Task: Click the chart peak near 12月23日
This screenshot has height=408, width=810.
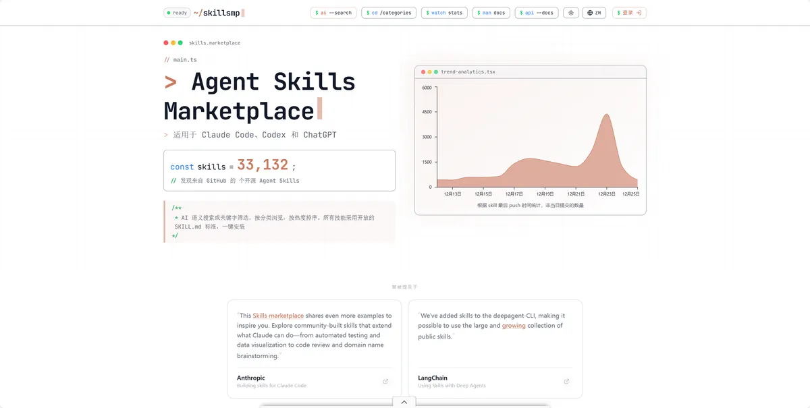Action: 607,115
